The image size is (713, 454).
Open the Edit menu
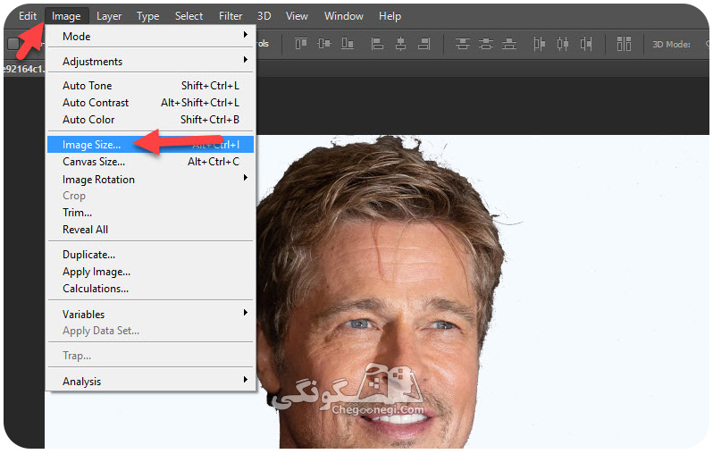[28, 16]
